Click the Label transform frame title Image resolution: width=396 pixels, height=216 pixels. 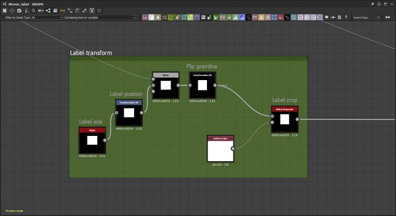(x=91, y=53)
